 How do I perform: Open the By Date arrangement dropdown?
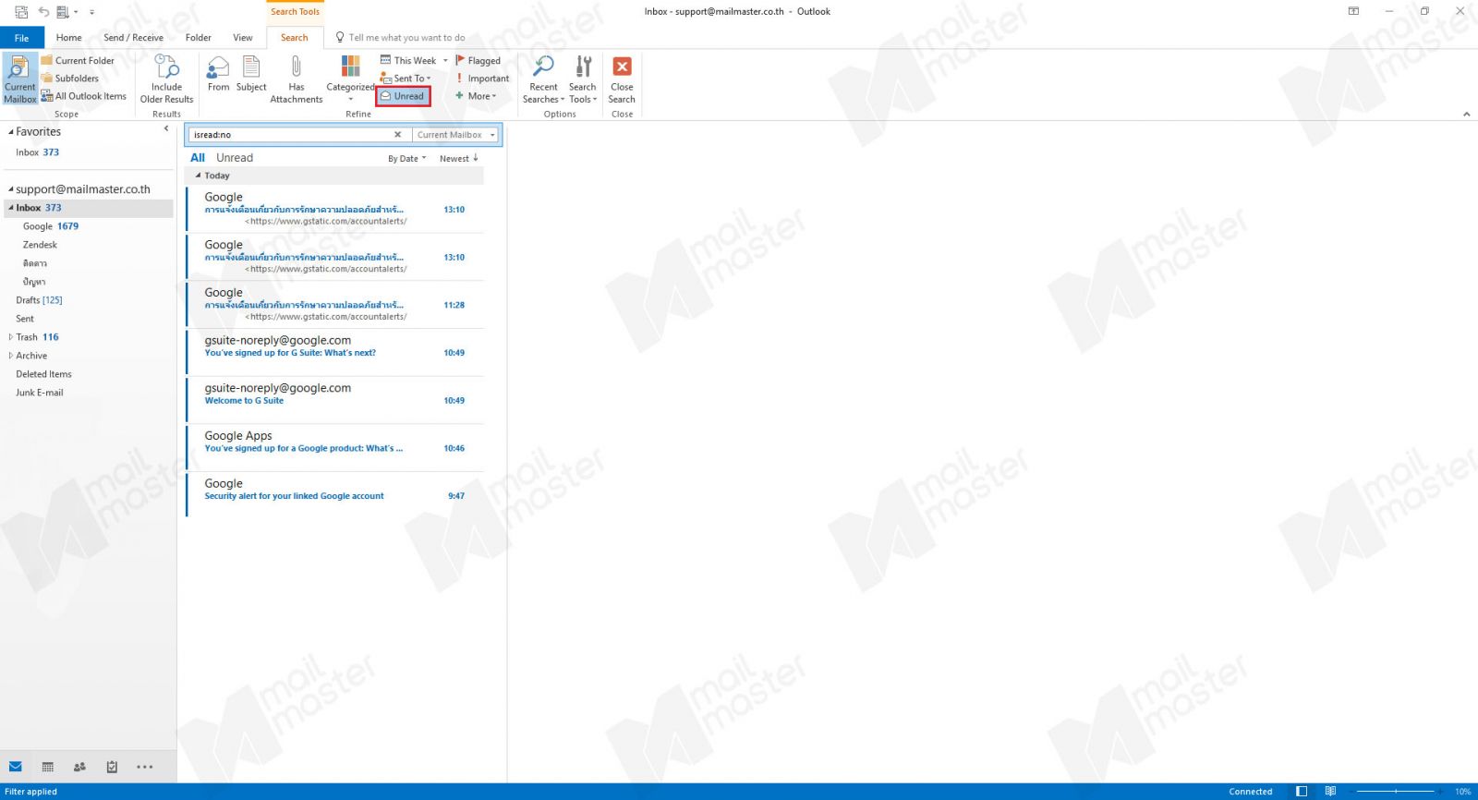coord(407,159)
